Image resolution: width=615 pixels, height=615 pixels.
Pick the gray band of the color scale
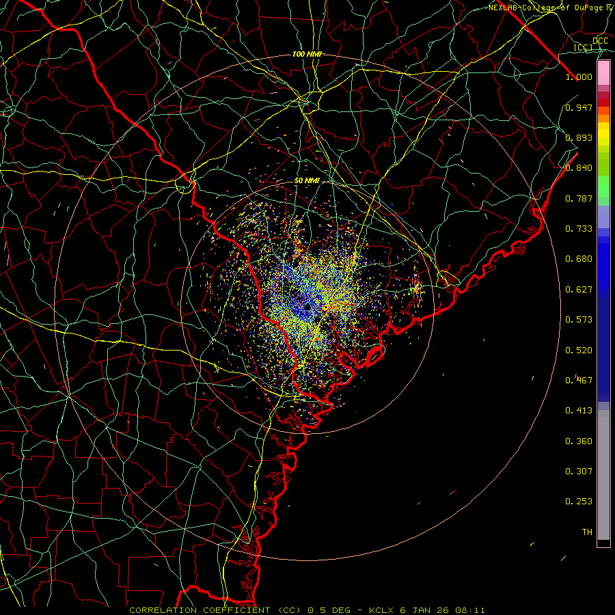tap(603, 475)
